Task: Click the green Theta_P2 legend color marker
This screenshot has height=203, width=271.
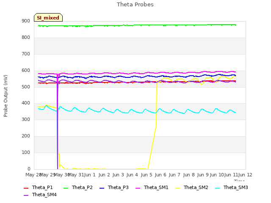Action: click(66, 188)
